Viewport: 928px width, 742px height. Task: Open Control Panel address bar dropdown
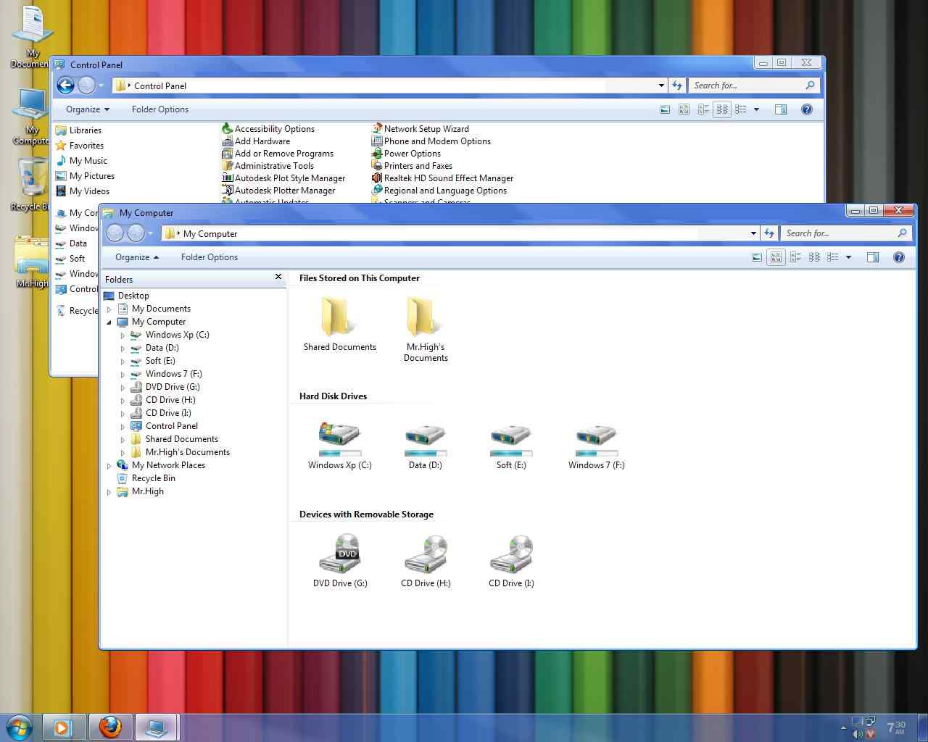[x=661, y=86]
